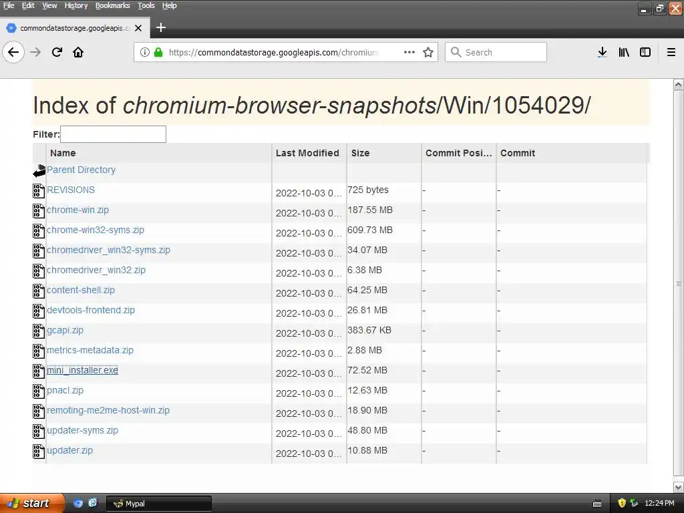Click the Filter text field
Viewport: 684px width, 513px height.
coord(113,134)
